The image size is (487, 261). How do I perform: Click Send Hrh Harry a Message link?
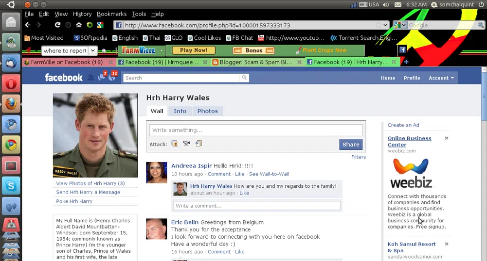(x=88, y=192)
